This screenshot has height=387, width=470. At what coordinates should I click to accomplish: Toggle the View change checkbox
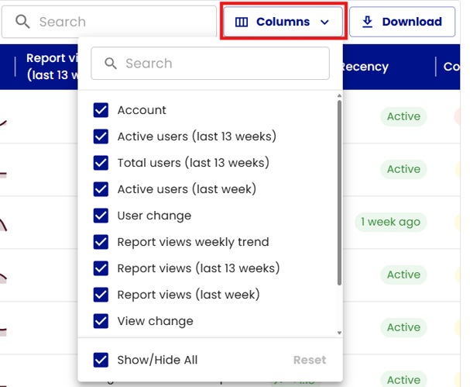pyautogui.click(x=101, y=321)
